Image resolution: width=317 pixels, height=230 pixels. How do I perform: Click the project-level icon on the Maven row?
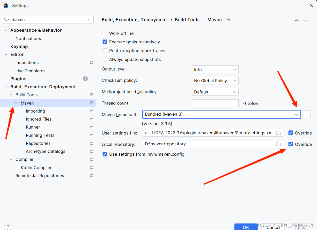[91, 103]
